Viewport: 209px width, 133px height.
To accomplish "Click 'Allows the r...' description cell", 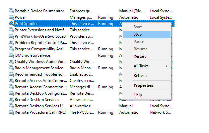I will pos(82,106).
